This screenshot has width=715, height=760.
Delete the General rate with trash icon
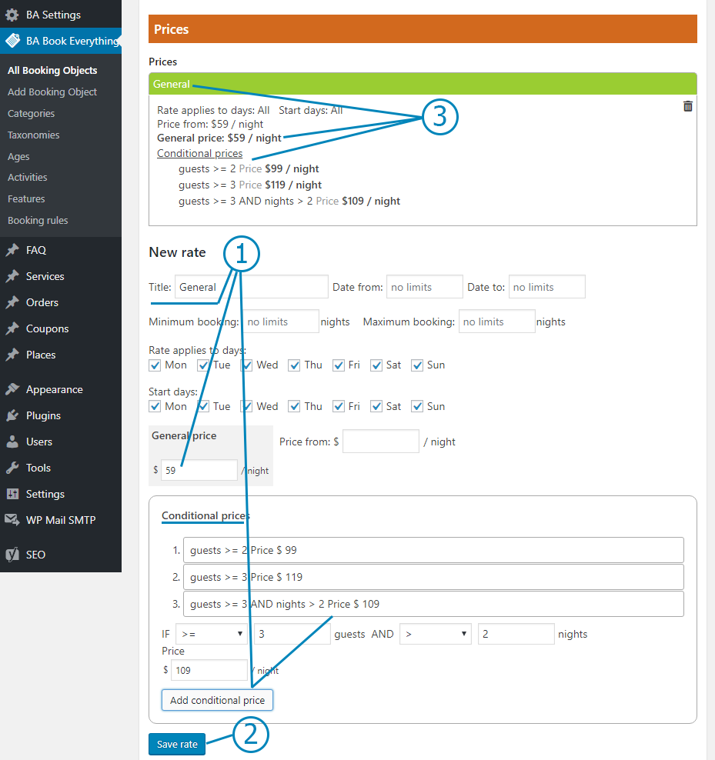[x=688, y=106]
